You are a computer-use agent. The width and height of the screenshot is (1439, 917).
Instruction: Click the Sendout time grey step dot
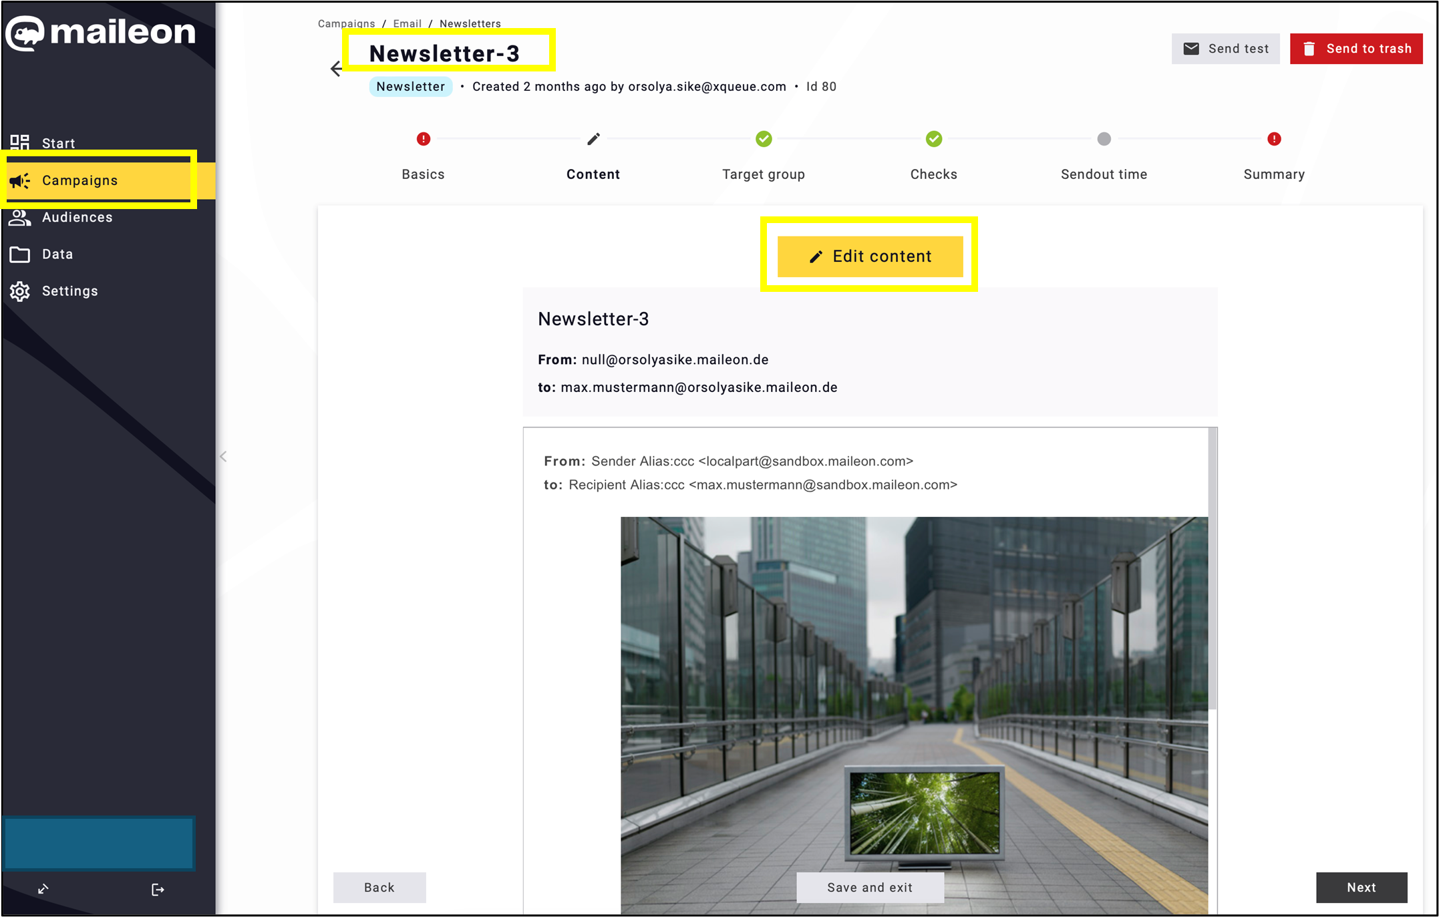[x=1104, y=139]
